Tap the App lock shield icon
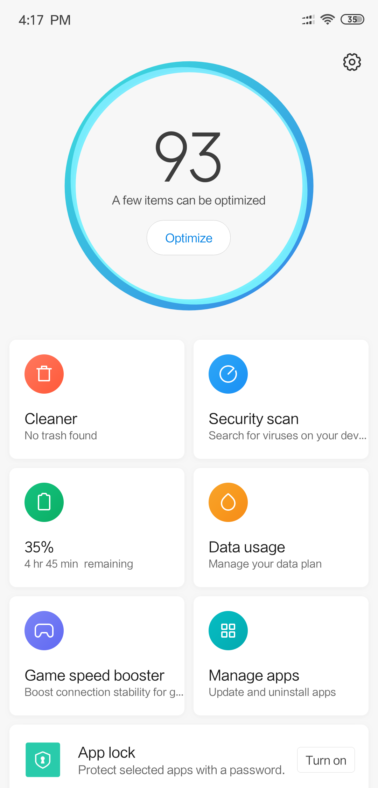378x788 pixels. [43, 760]
